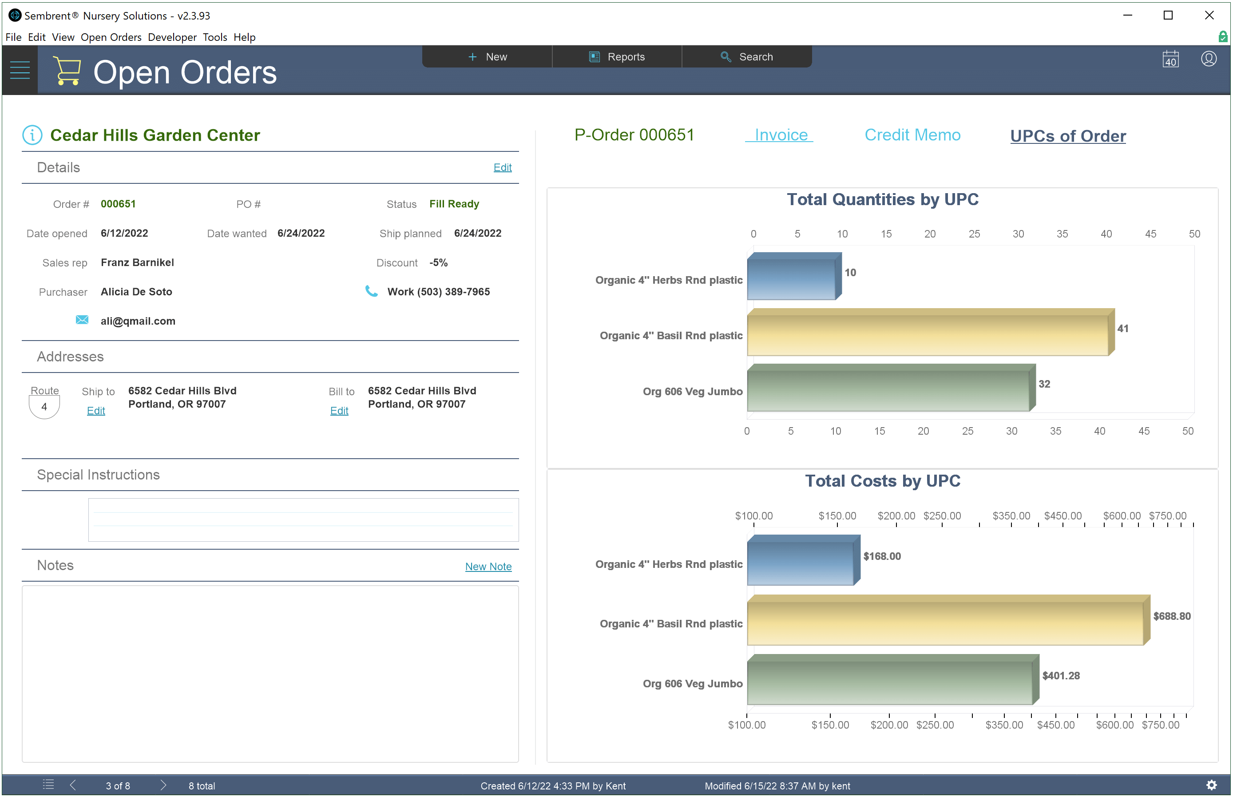Open the calendar icon showing 40

[1170, 59]
